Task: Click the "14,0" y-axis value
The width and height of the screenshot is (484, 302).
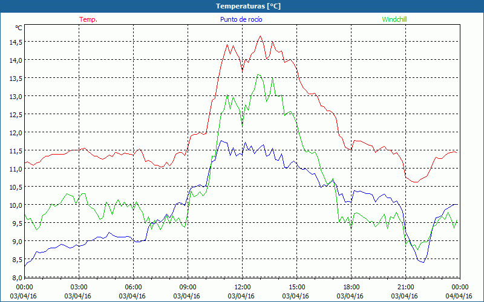Action: [x=16, y=60]
